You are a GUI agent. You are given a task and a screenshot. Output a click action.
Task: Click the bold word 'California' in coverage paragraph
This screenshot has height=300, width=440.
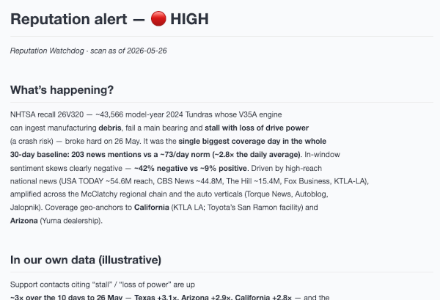[152, 208]
